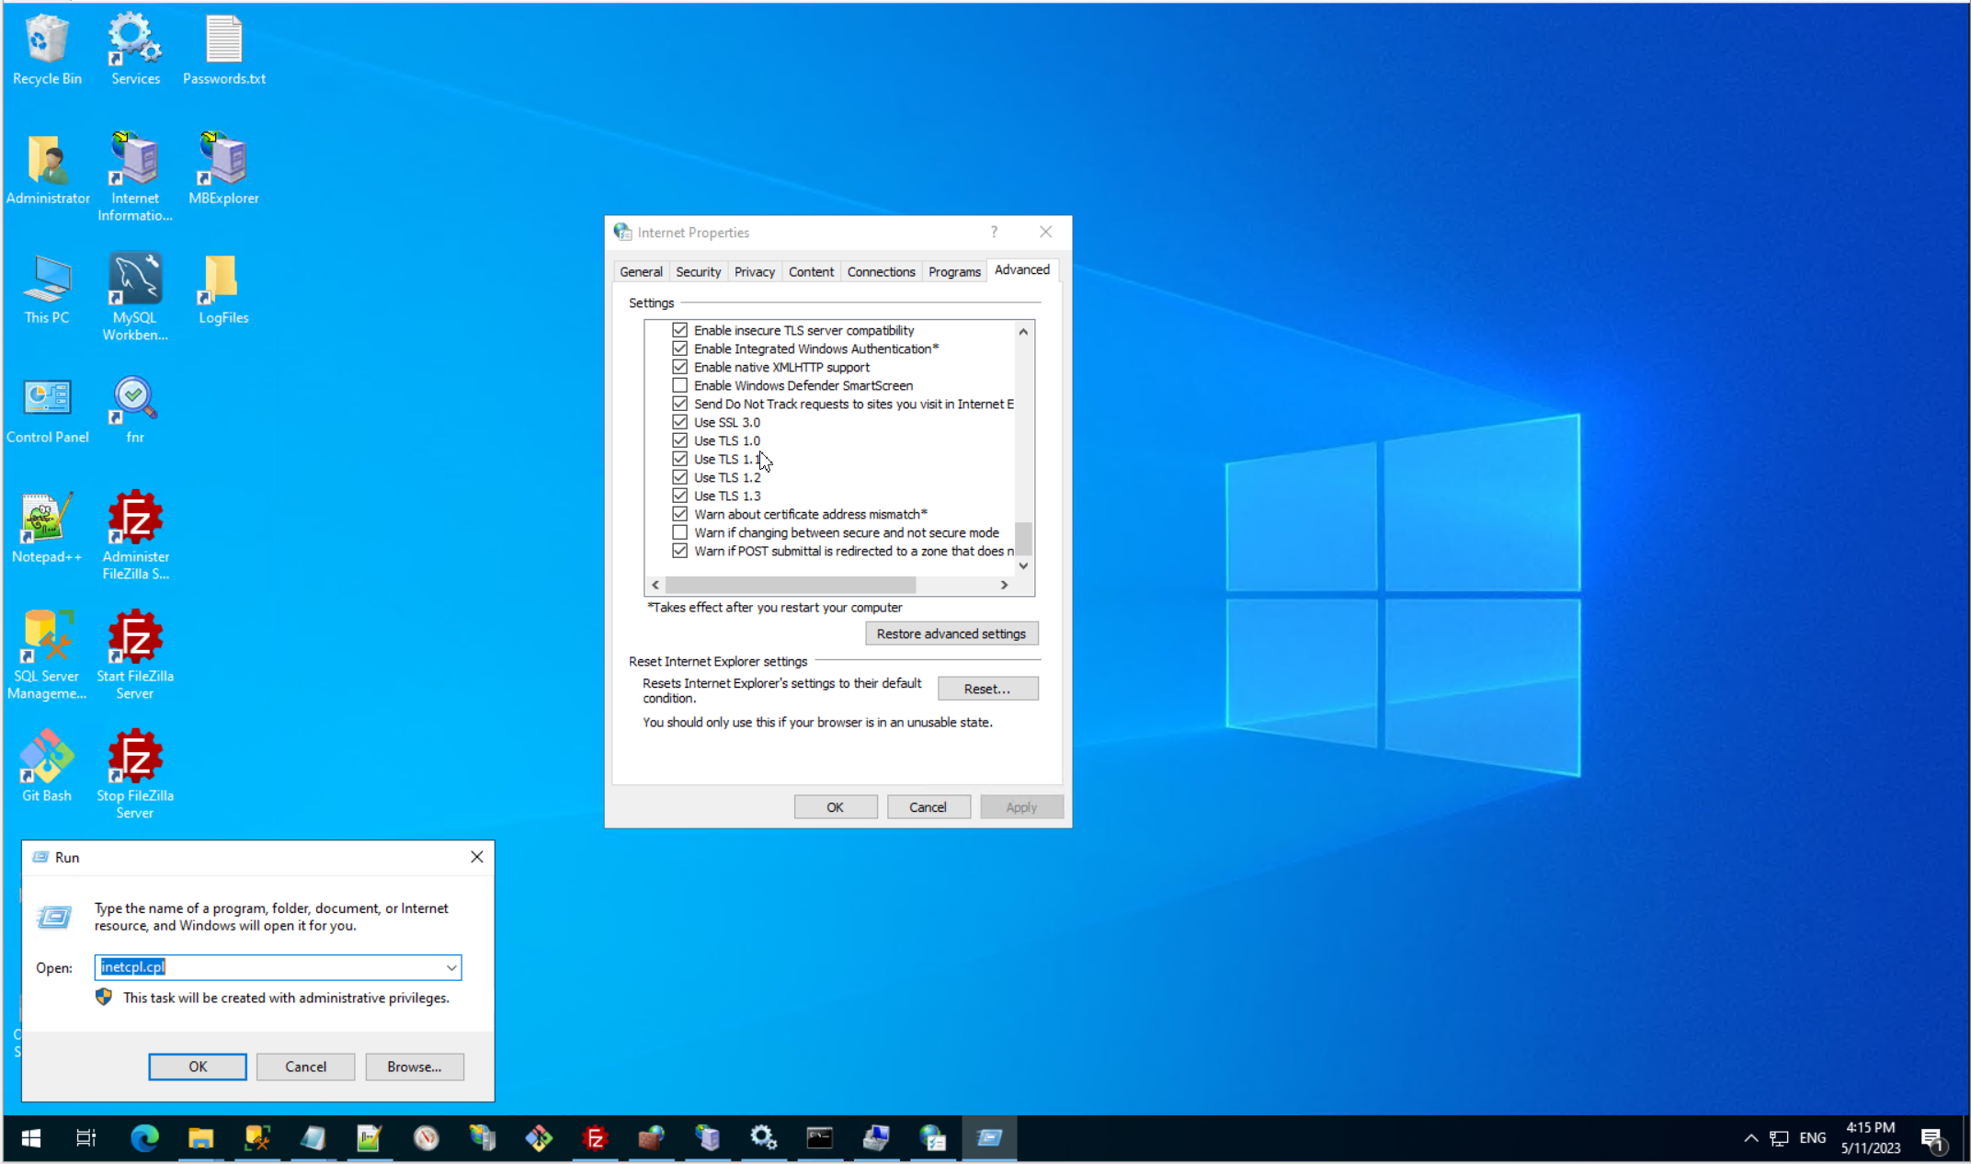This screenshot has height=1164, width=1971.
Task: Uncheck Use SSL 3.0 checkbox
Action: [679, 422]
